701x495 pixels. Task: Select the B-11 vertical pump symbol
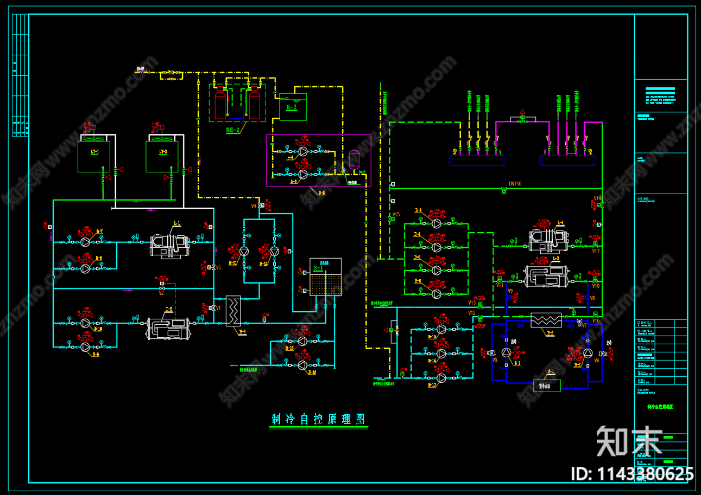244,252
